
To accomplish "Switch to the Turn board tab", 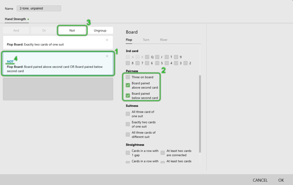I will click(x=146, y=40).
